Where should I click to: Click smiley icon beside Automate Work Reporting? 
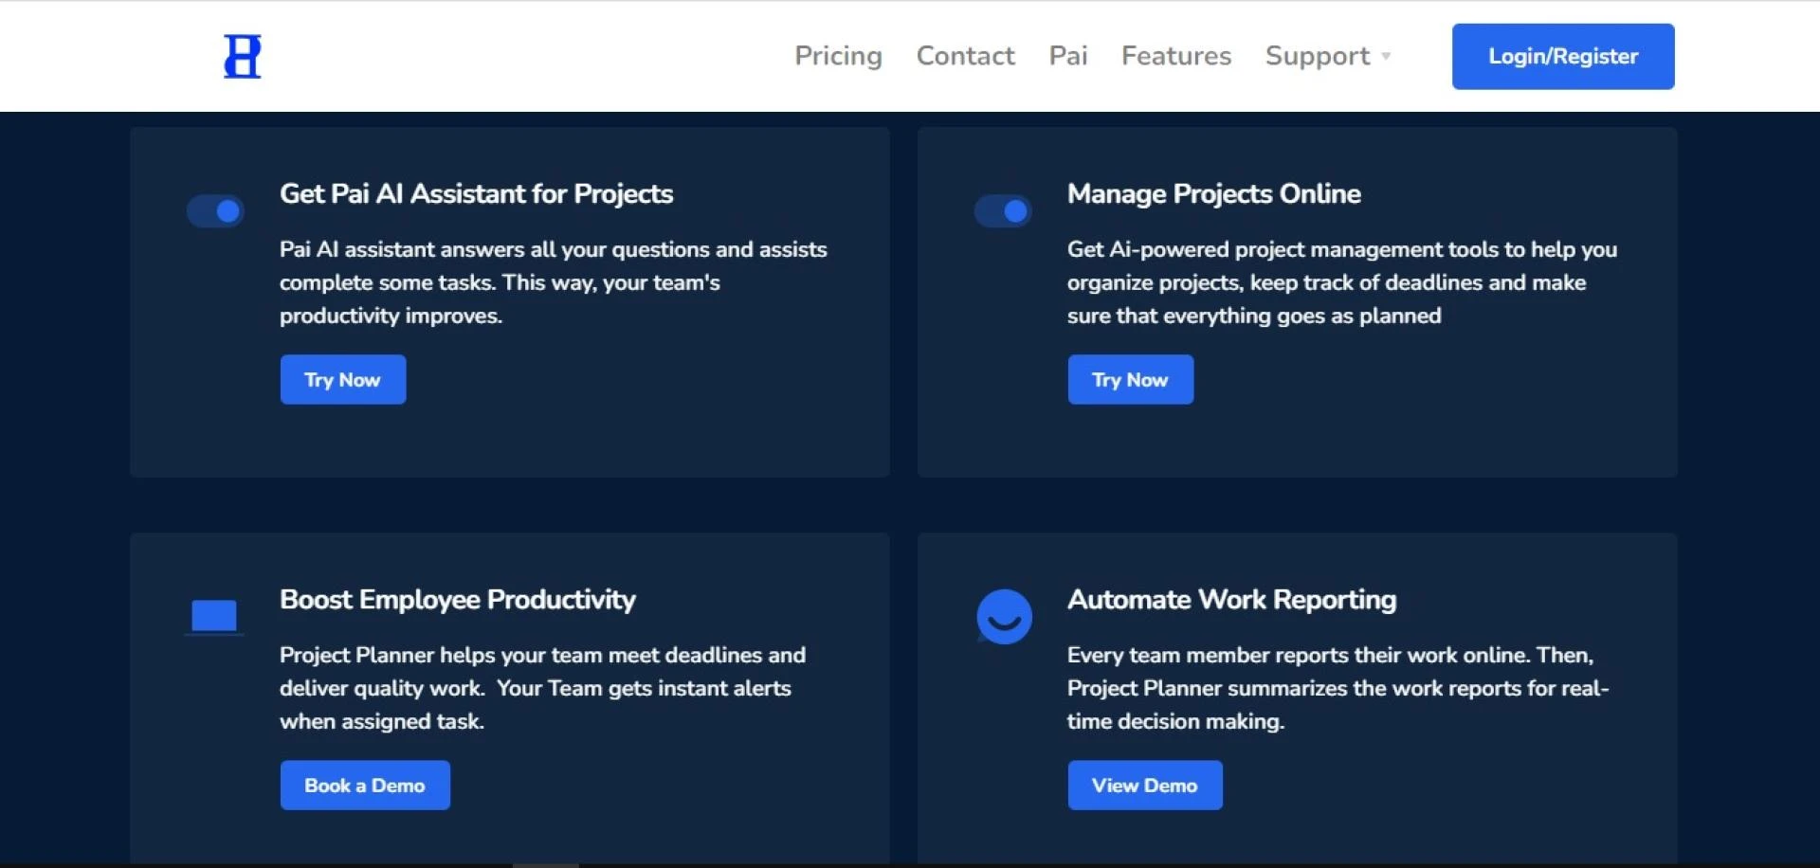point(1004,617)
